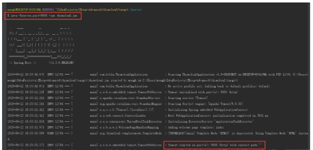This screenshot has width=313, height=150.
Task: Select the ~/IdeaProjects/JKeep-Advanced/thymeleaf/target path
Action: pyautogui.click(x=92, y=9)
